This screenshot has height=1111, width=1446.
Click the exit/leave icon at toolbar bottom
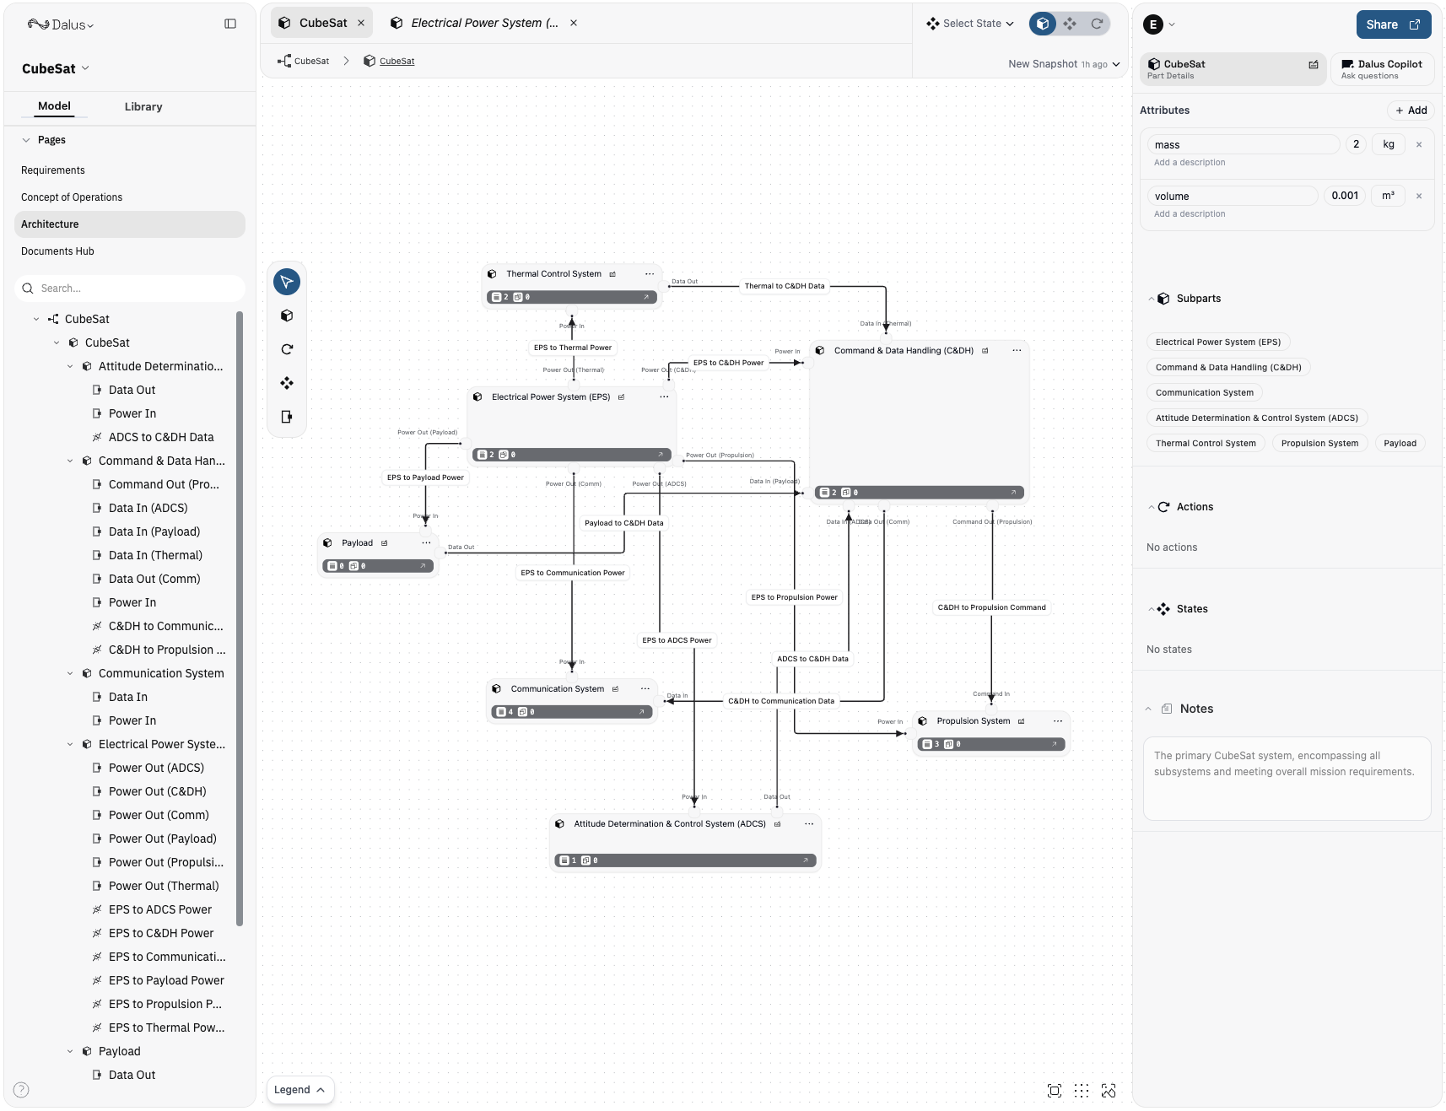coord(287,417)
